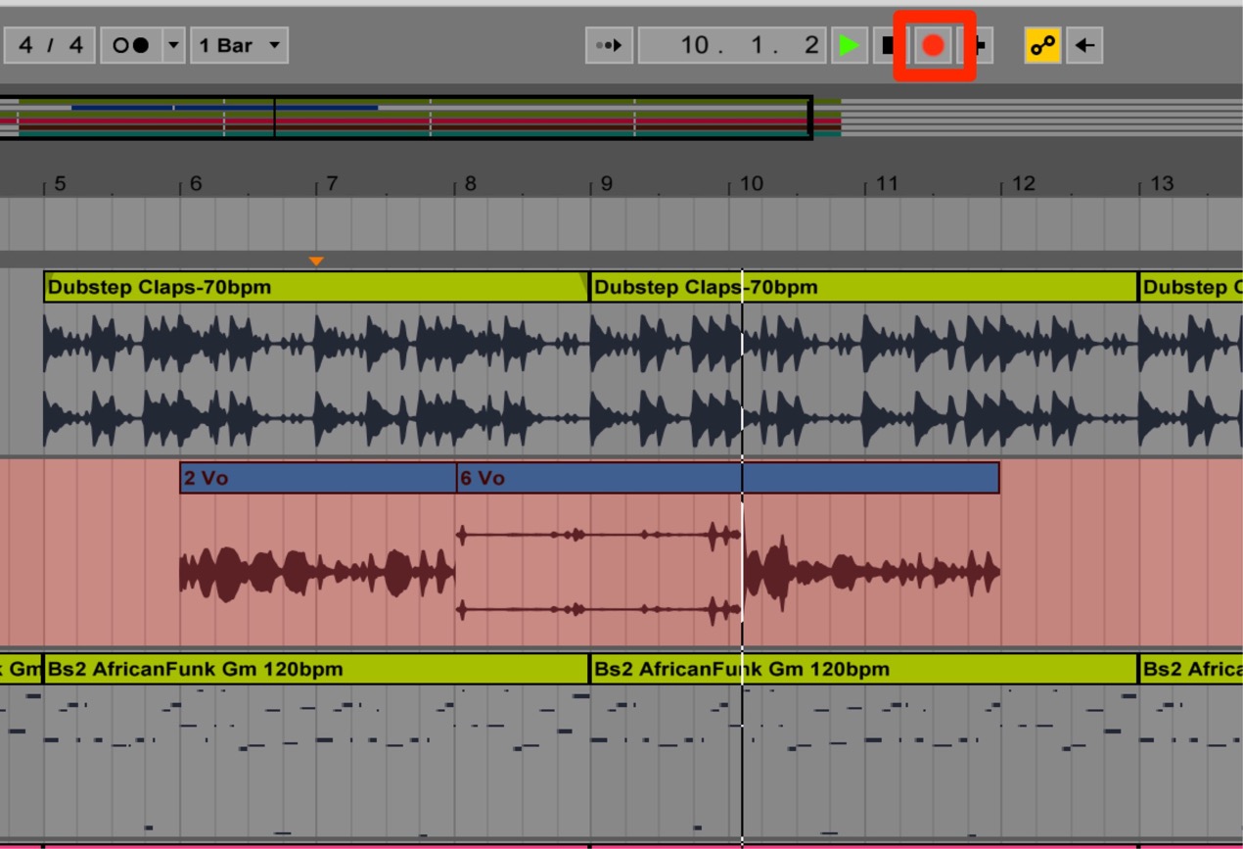
Task: Select the time signature numerator field
Action: [x=26, y=45]
